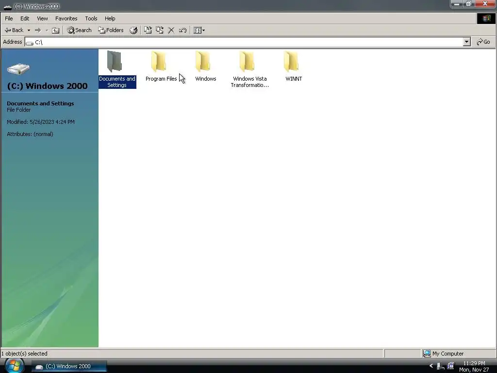
Task: Click the drive icon in the title bar
Action: pos(8,6)
